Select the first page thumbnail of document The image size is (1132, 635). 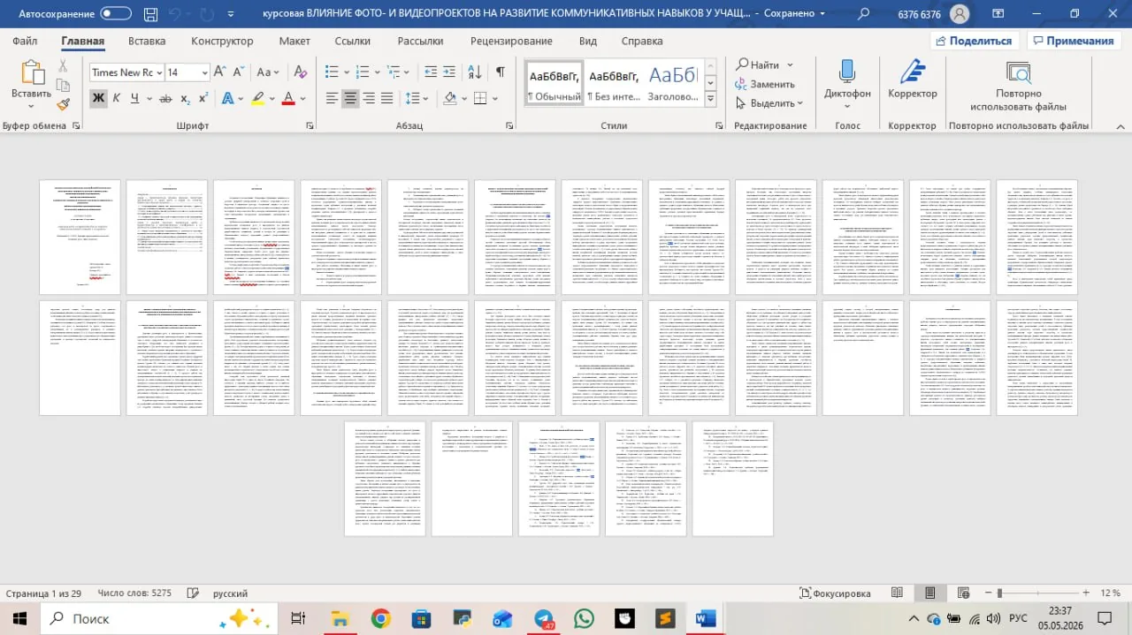click(x=80, y=237)
